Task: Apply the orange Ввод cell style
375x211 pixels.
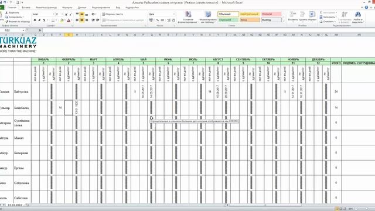Action: click(x=250, y=20)
